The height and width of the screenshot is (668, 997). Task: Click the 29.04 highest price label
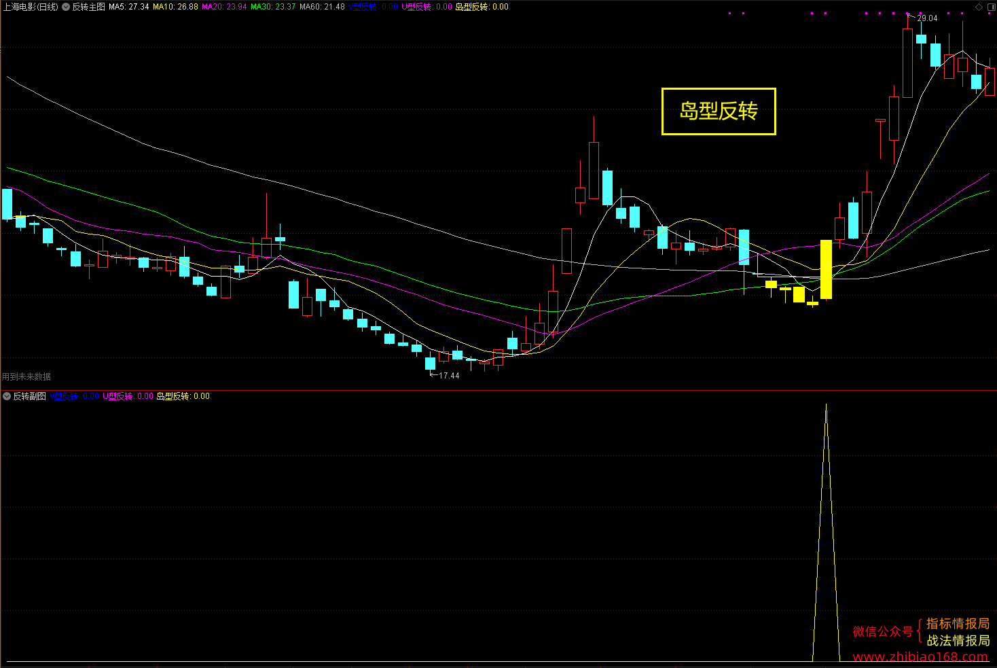tap(927, 18)
